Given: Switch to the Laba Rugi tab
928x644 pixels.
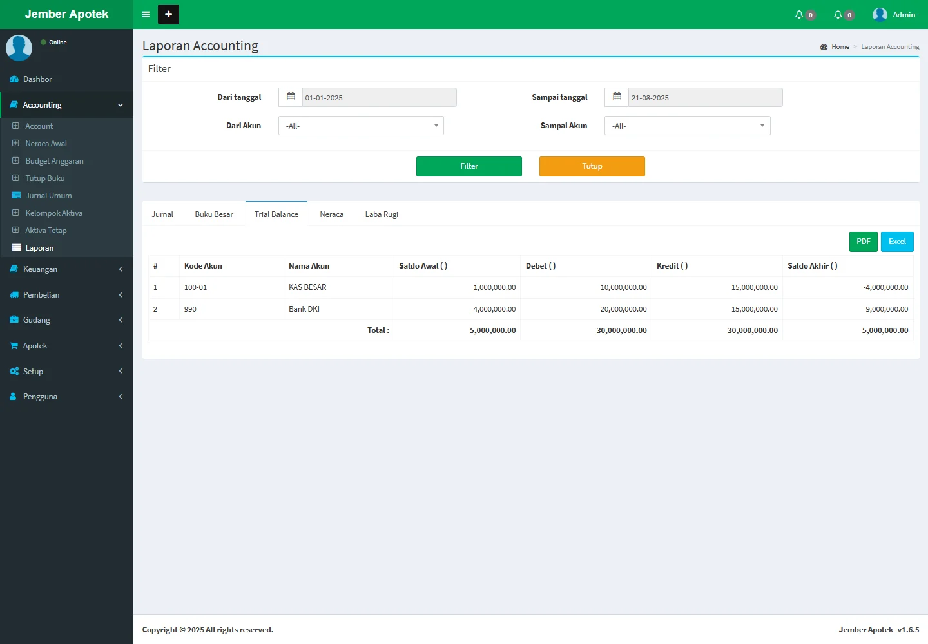Looking at the screenshot, I should click(x=382, y=214).
